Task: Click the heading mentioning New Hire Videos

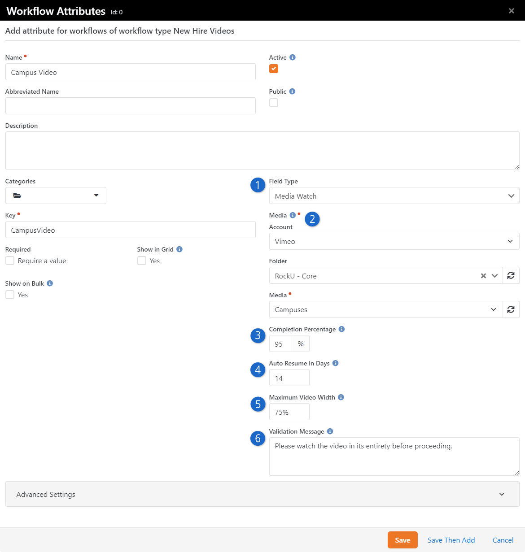Action: pos(120,31)
